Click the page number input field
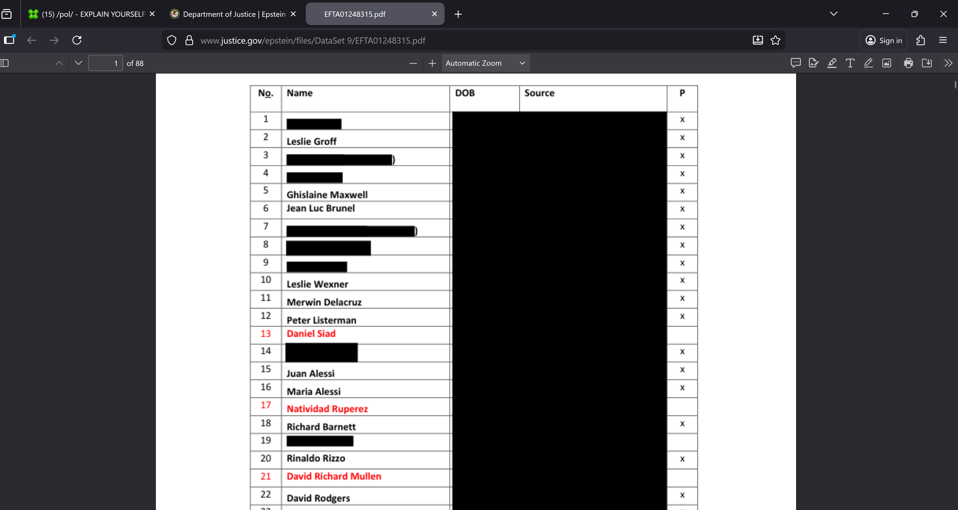 click(105, 63)
